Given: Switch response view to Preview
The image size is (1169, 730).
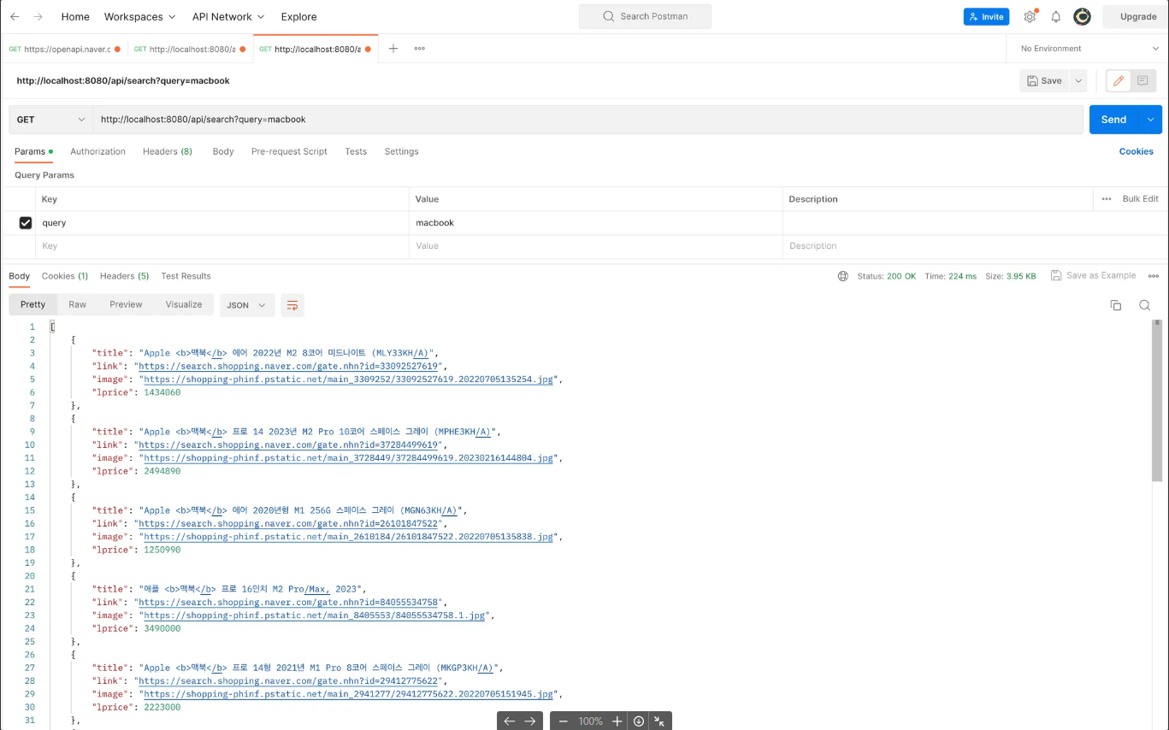Looking at the screenshot, I should pos(126,304).
